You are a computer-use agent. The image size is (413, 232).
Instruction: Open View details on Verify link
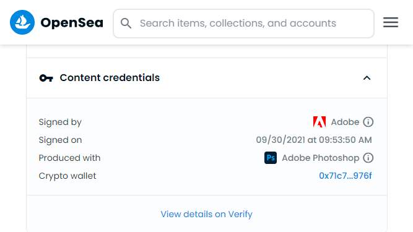[x=207, y=214]
